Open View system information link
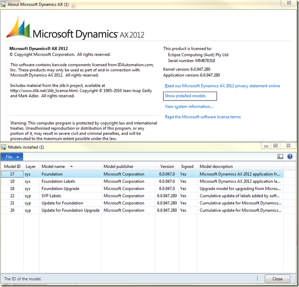299x287 pixels. pos(189,106)
